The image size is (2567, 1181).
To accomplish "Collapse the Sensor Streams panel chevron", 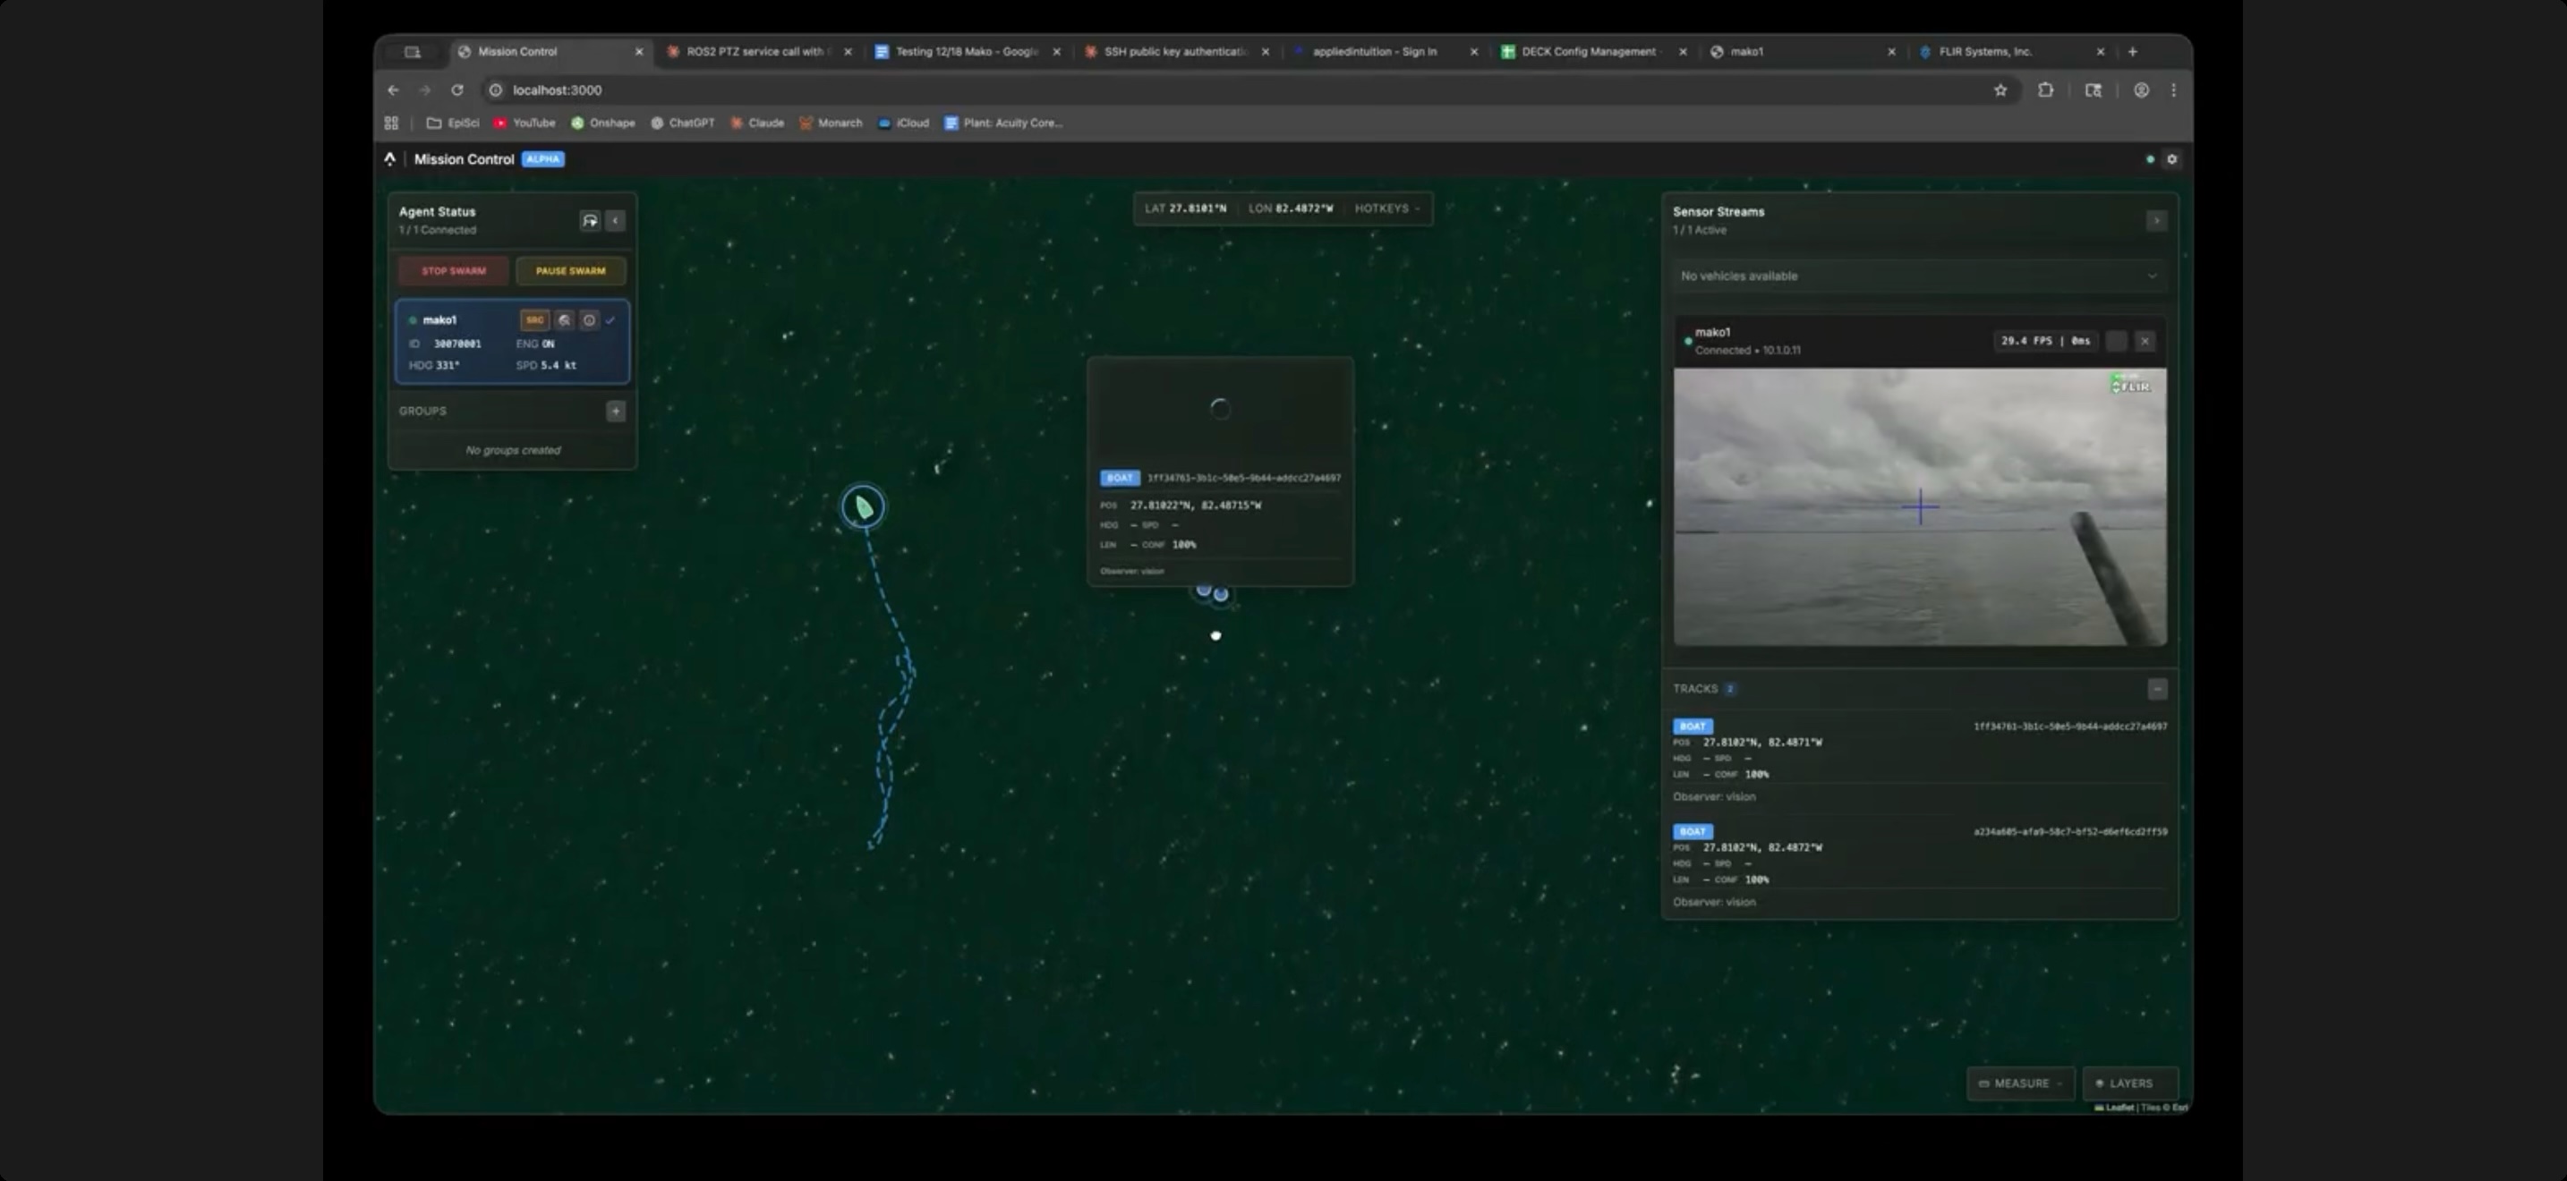I will point(2156,221).
